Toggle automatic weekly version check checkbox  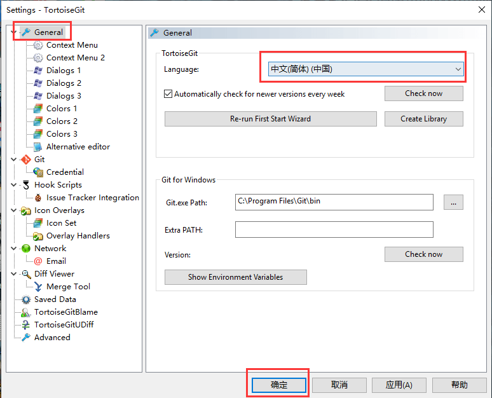168,94
